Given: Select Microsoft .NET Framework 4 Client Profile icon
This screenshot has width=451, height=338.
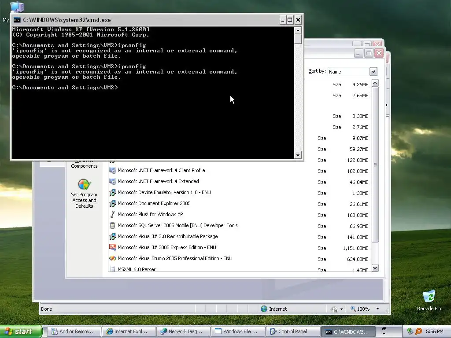Looking at the screenshot, I should point(112,170).
